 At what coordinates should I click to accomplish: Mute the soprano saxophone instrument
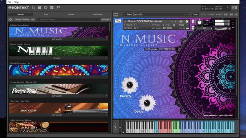point(193,28)
